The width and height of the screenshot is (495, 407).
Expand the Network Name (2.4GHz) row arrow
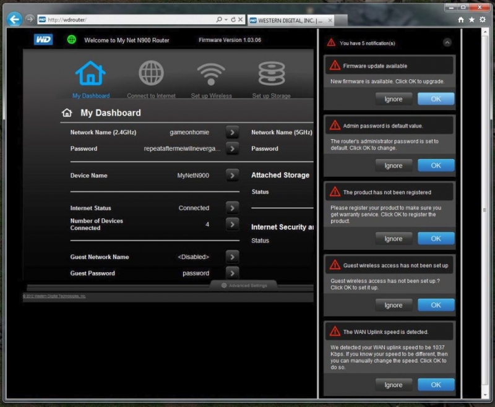pos(233,132)
